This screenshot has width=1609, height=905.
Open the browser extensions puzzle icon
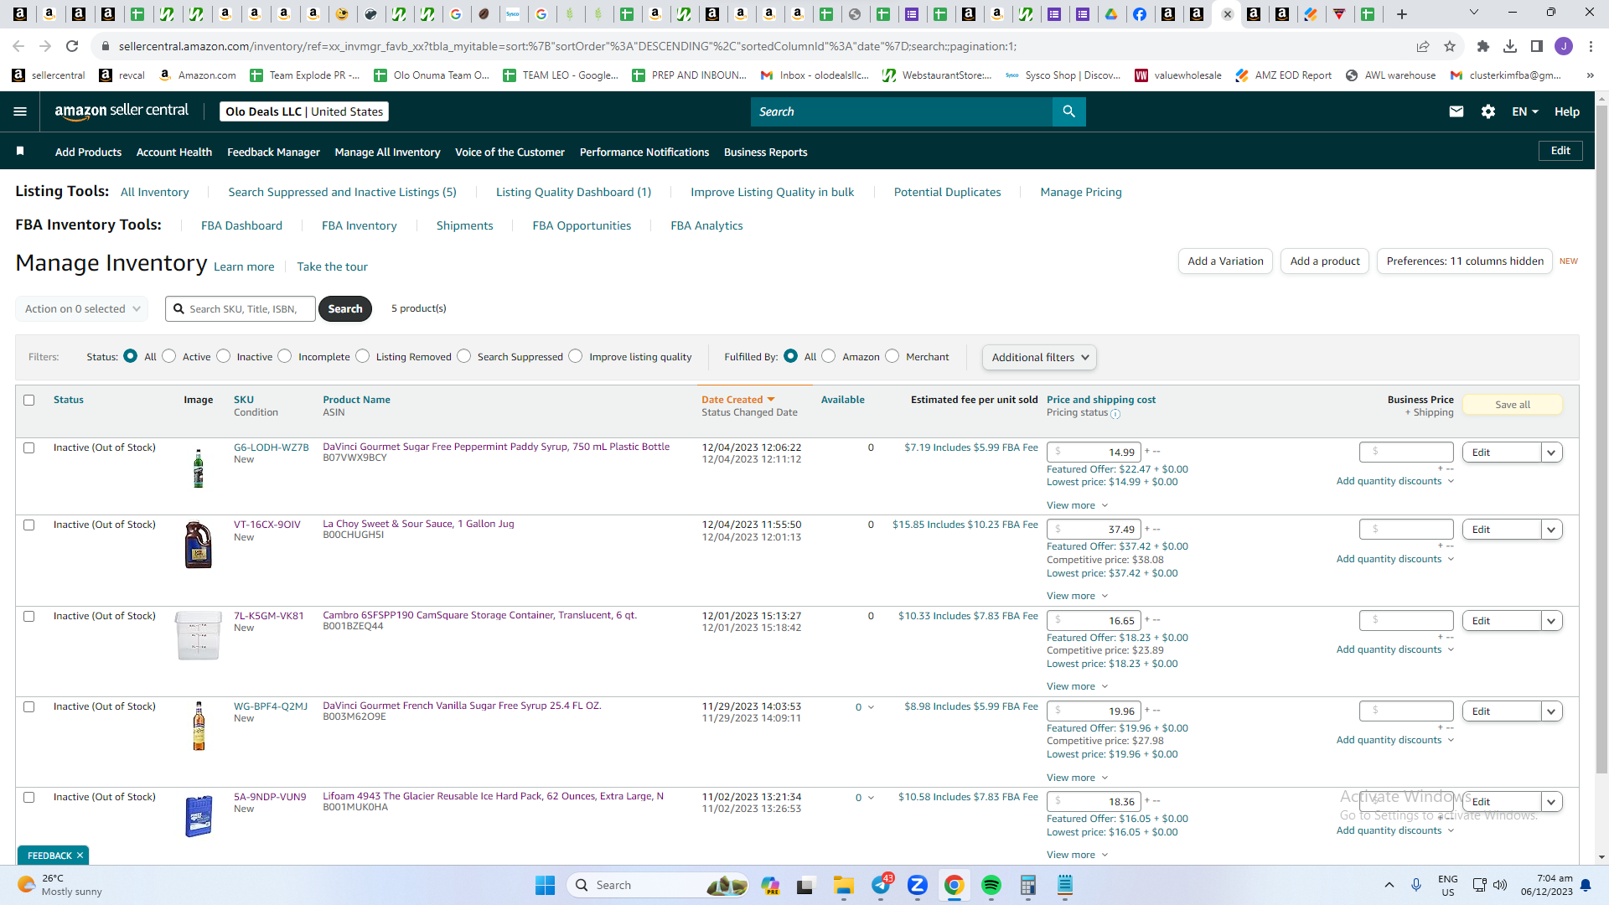coord(1483,46)
